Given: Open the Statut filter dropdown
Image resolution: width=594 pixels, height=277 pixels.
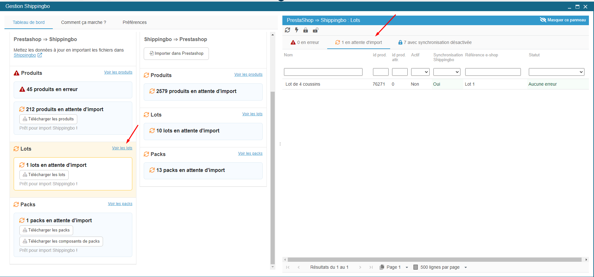Looking at the screenshot, I should tap(556, 72).
